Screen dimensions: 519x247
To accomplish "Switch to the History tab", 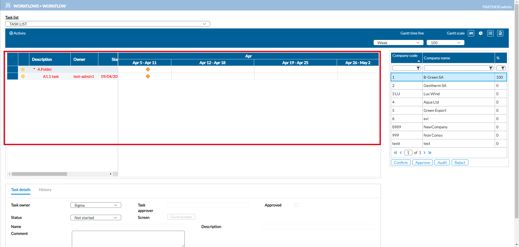I will tap(45, 190).
